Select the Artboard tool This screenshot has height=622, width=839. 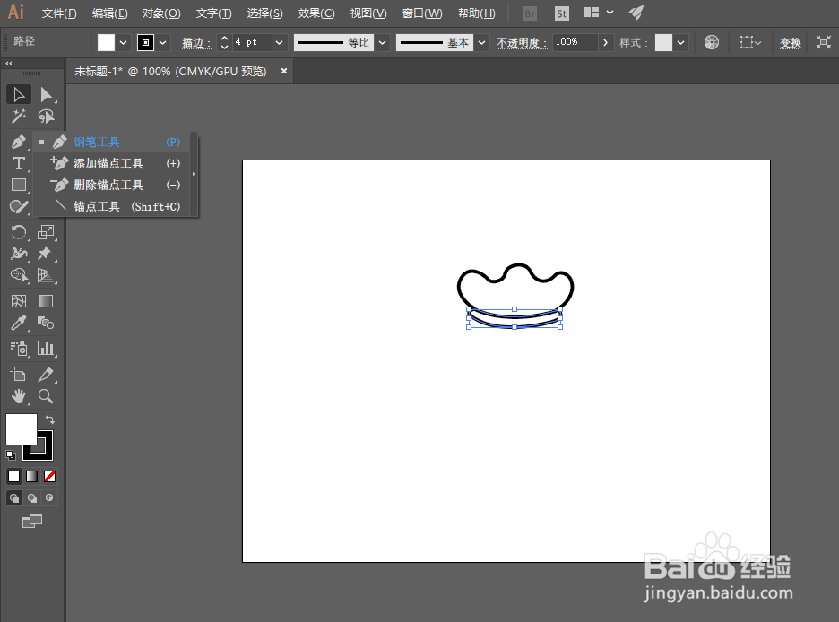click(x=19, y=375)
